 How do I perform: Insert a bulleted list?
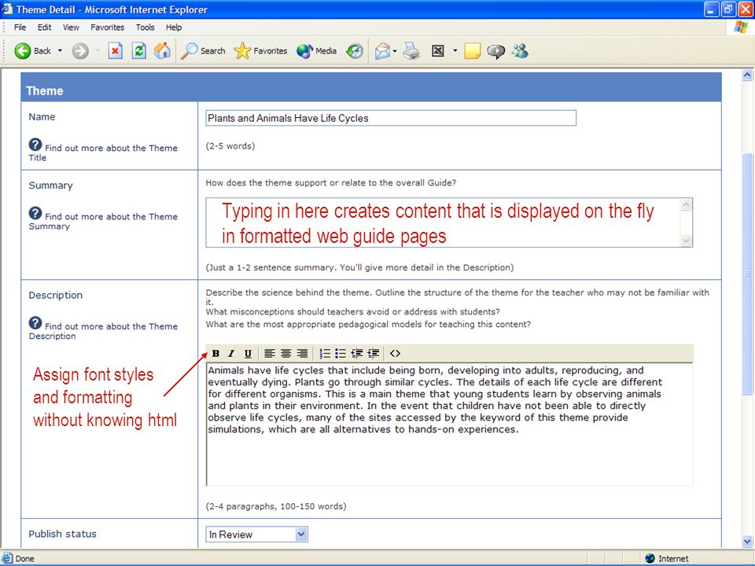coord(341,354)
